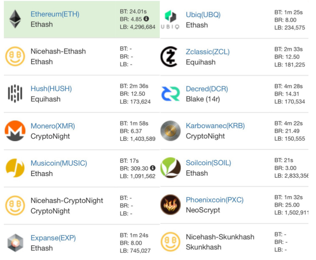This screenshot has width=316, height=260.
Task: Click the Hush barcode-style logo icon
Action: [15, 93]
